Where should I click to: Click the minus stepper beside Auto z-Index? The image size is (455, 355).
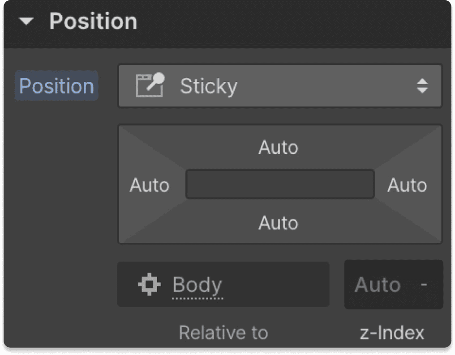[423, 284]
